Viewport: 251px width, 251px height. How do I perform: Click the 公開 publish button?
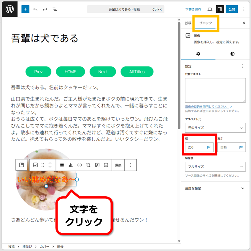tap(232, 9)
